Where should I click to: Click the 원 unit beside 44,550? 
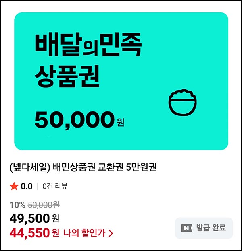(x=56, y=232)
